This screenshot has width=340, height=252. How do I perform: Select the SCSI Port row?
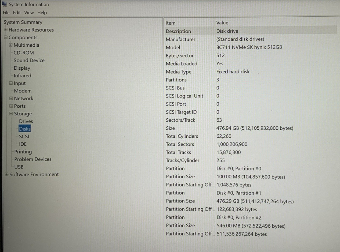pos(251,104)
